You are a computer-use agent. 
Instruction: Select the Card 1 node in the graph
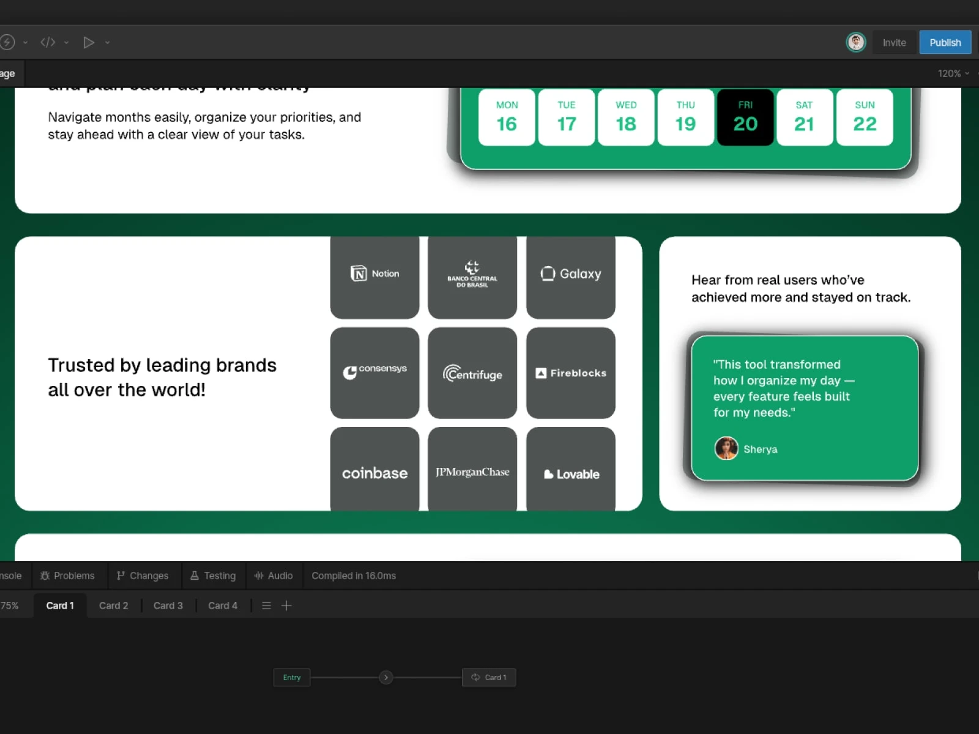tap(489, 677)
